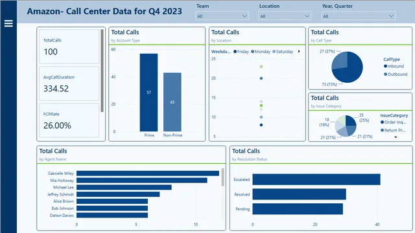Click the Mia Holloway bar
The image size is (415, 233).
coord(142,181)
